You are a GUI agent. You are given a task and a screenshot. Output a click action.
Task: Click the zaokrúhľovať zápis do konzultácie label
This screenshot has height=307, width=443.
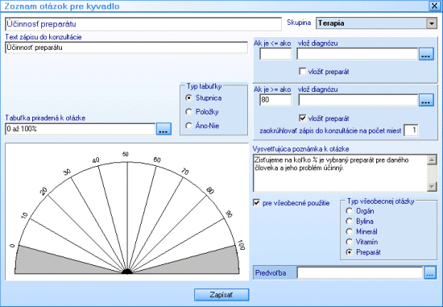pyautogui.click(x=330, y=131)
